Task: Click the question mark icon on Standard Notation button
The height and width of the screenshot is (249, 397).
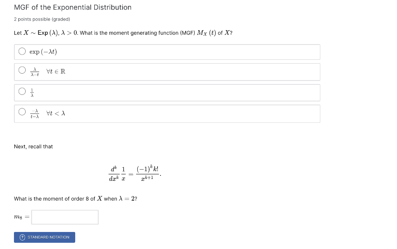Action: pos(22,237)
